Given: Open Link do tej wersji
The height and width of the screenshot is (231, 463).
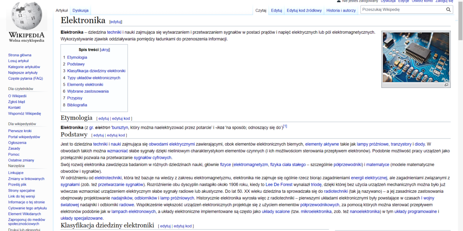Looking at the screenshot, I should pos(21,197).
